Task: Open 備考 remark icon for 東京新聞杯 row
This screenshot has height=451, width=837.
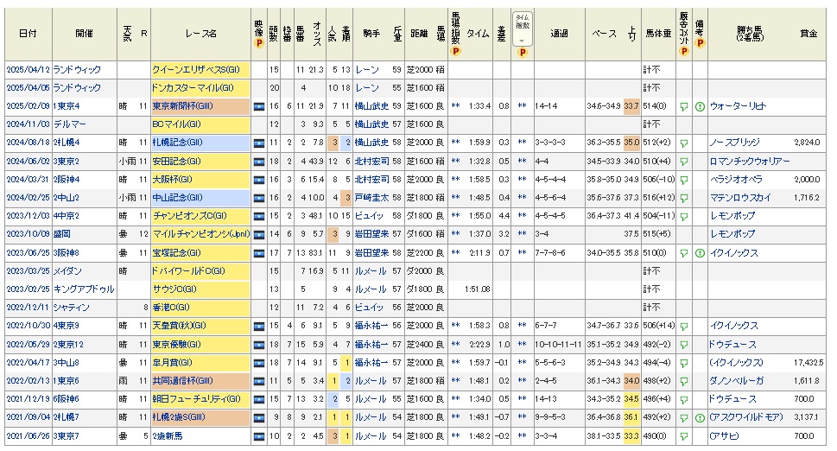Action: coord(700,107)
